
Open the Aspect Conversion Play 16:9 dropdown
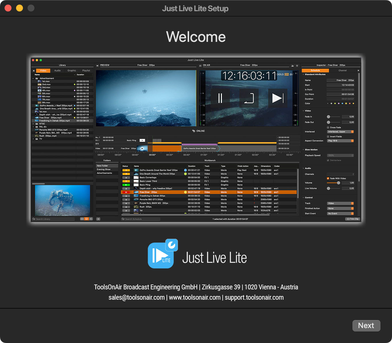point(340,141)
